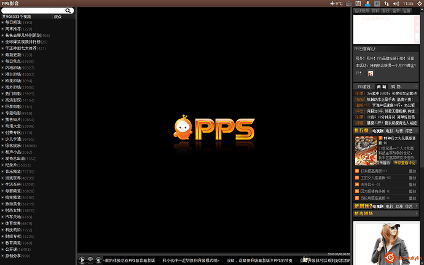Expand the 内地剧场 tree node

[x=2, y=68]
